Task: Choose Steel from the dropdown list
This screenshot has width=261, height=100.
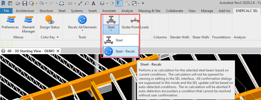Action: (121, 40)
